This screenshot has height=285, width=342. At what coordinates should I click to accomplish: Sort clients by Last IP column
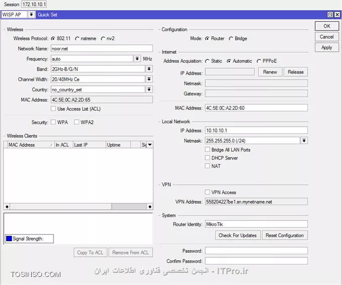pyautogui.click(x=89, y=145)
